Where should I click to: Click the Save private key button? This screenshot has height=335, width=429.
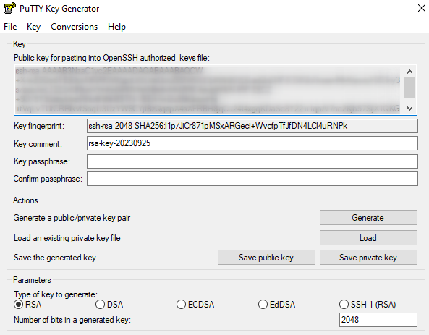[368, 258]
